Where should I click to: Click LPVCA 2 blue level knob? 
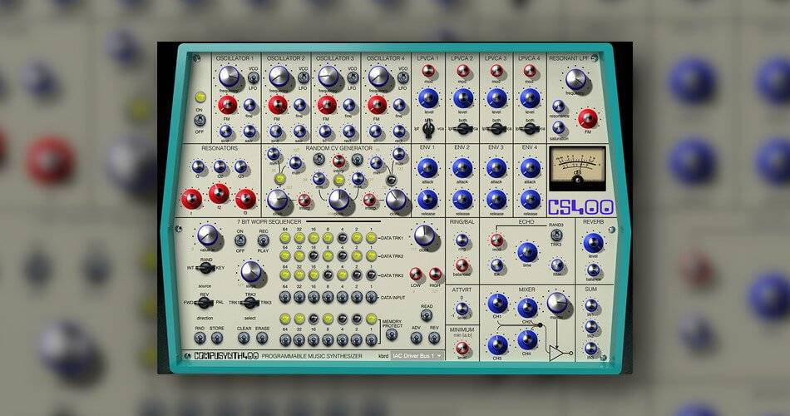click(x=462, y=98)
